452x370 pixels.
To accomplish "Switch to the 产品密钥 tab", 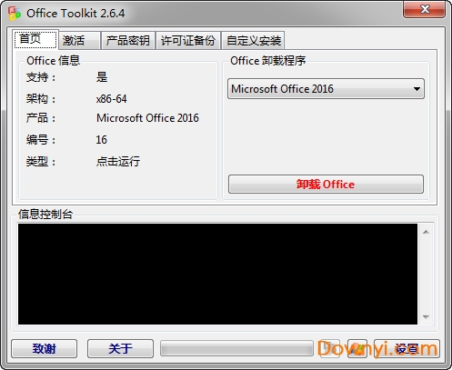I will (128, 40).
